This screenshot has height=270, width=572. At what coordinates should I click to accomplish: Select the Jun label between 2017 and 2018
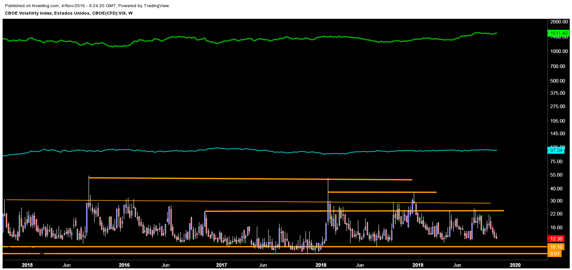(x=263, y=265)
